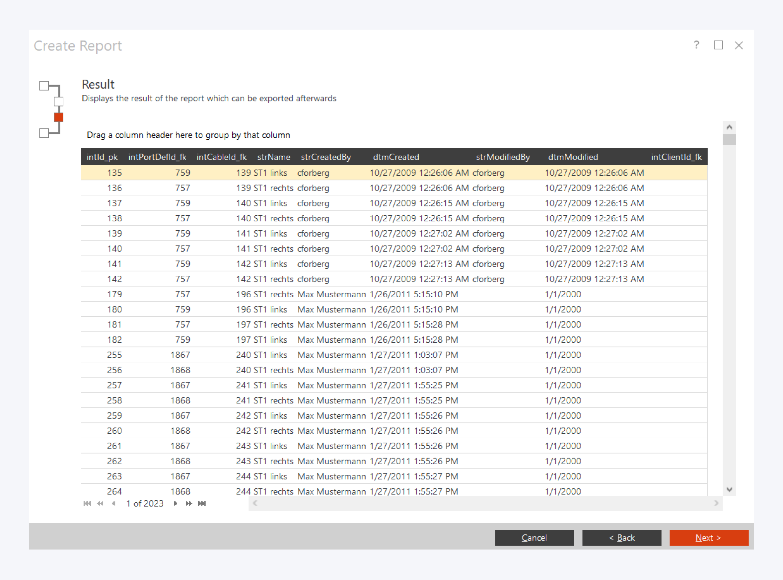This screenshot has width=783, height=580.
Task: Select the row with intId_pk 179
Action: pyautogui.click(x=114, y=294)
